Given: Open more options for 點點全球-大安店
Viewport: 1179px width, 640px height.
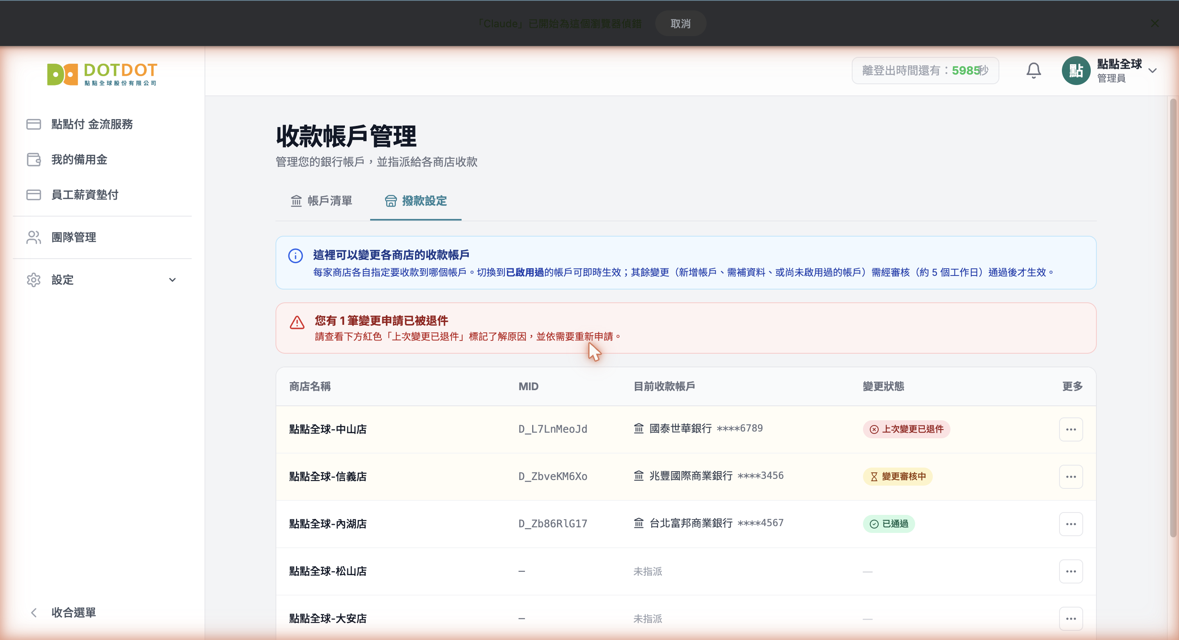Looking at the screenshot, I should pyautogui.click(x=1071, y=618).
